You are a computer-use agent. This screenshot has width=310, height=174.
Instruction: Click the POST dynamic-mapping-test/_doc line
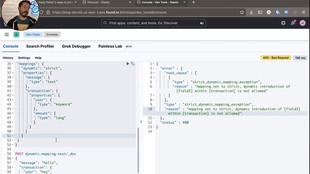tap(46, 154)
